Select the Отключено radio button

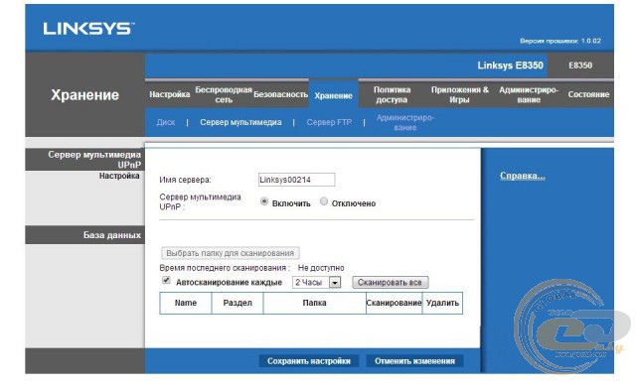(324, 201)
